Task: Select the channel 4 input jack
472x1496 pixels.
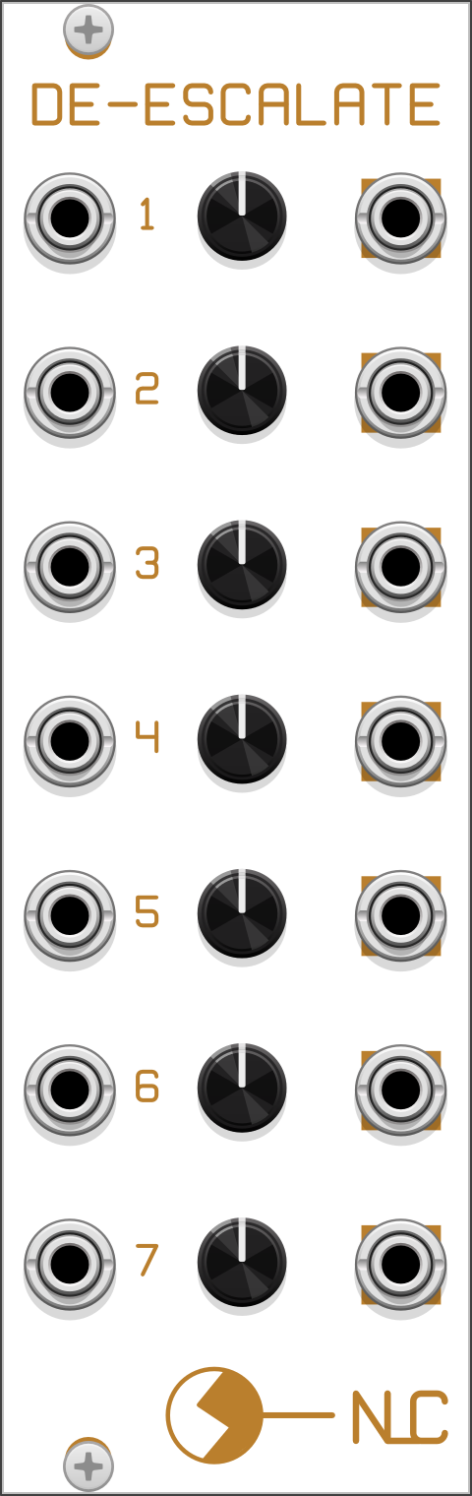Action: (x=69, y=740)
